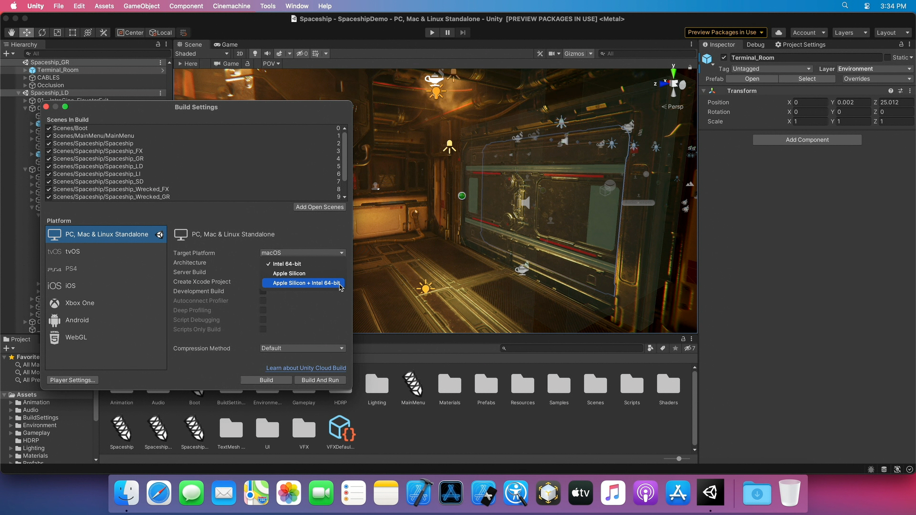
Task: Start Play mode
Action: tap(432, 32)
